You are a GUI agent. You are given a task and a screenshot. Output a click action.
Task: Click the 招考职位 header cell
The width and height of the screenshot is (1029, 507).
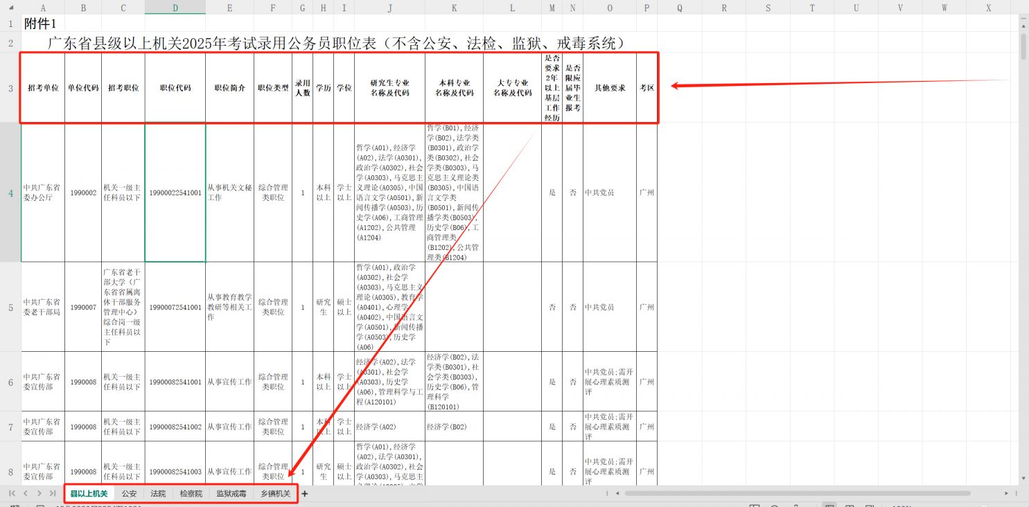tap(123, 89)
